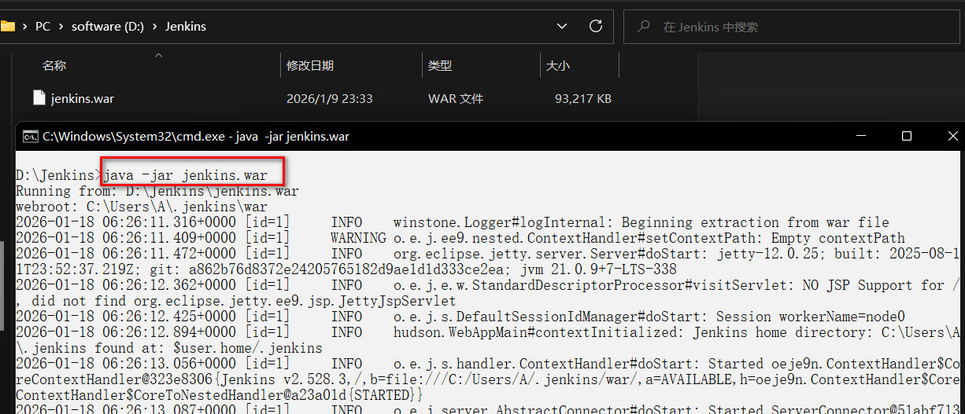The image size is (965, 414).
Task: Click the Beginning extraction from war file log
Action: point(453,222)
